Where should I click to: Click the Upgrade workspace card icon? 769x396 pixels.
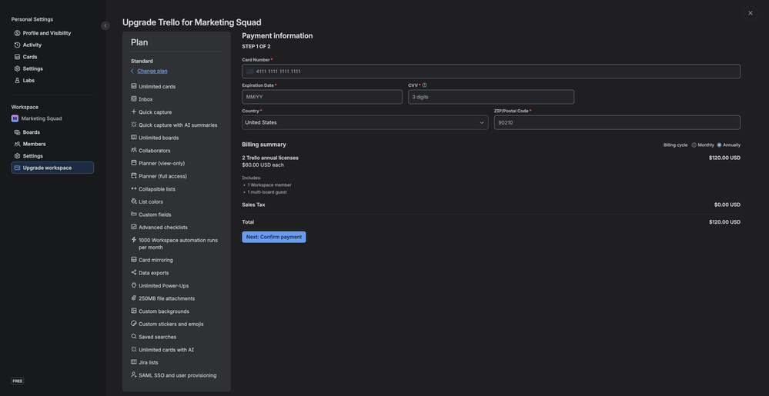(x=17, y=168)
